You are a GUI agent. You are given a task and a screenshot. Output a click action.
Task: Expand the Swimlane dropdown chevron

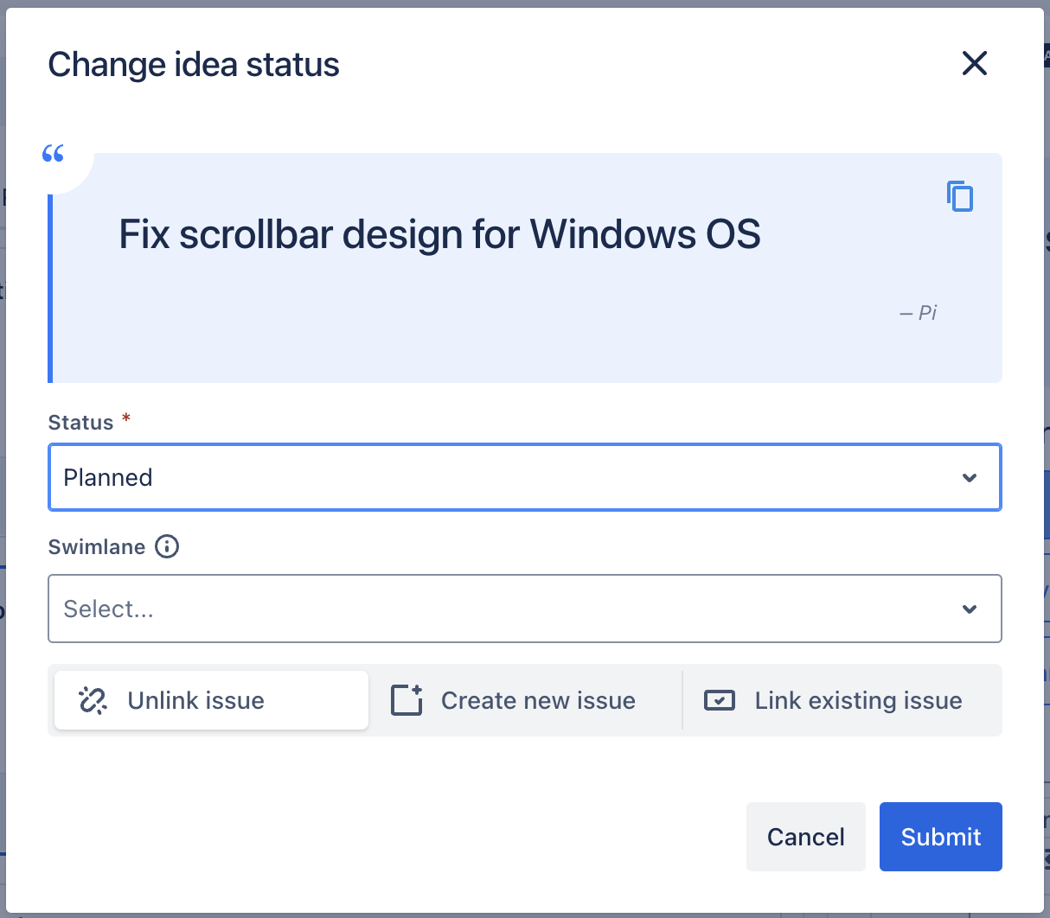970,609
